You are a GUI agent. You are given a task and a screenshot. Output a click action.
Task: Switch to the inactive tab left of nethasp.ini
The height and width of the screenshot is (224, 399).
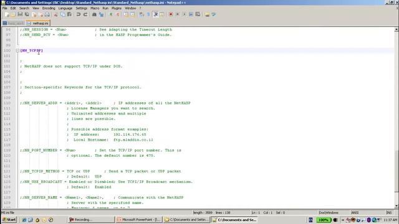pyautogui.click(x=14, y=24)
